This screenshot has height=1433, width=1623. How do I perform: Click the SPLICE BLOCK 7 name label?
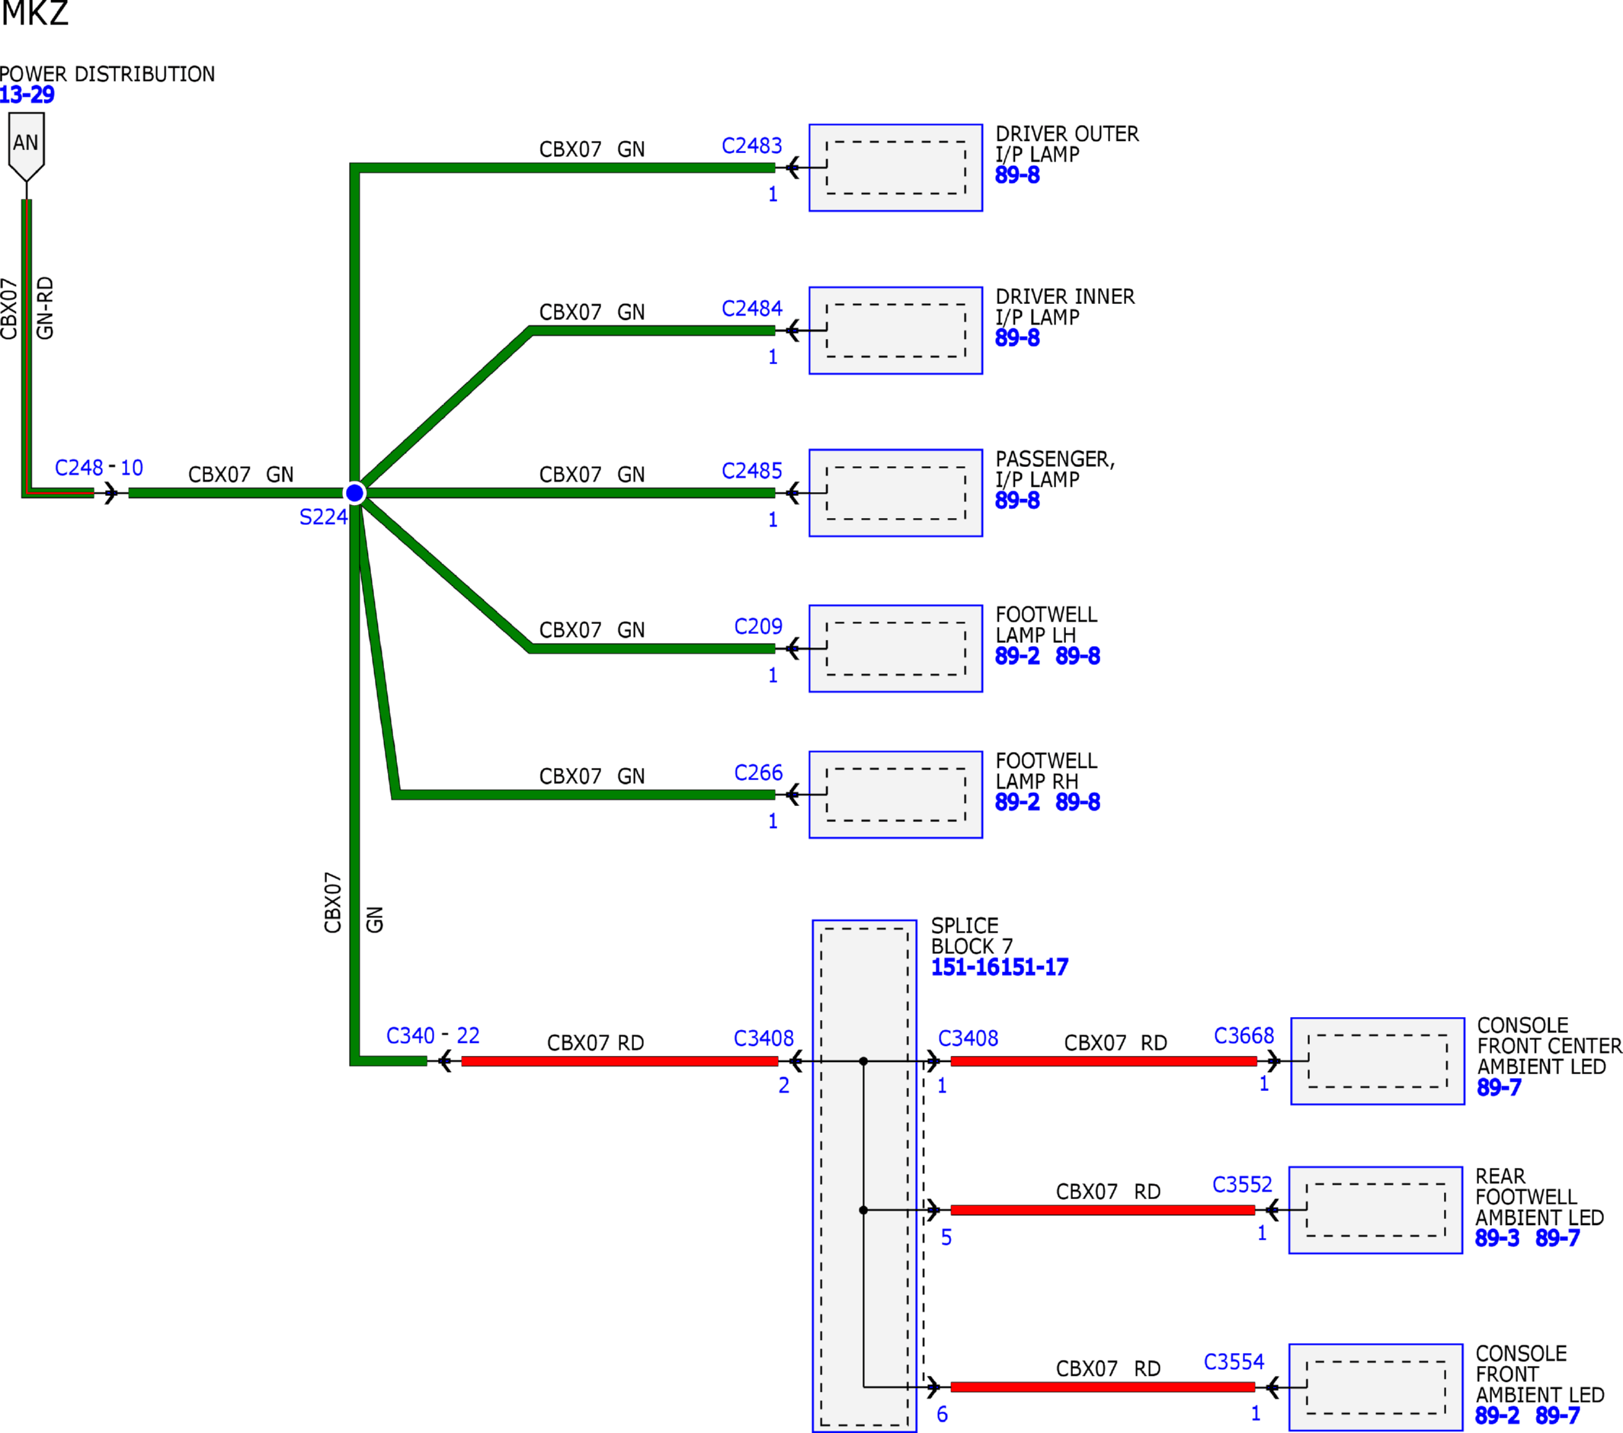pyautogui.click(x=972, y=936)
